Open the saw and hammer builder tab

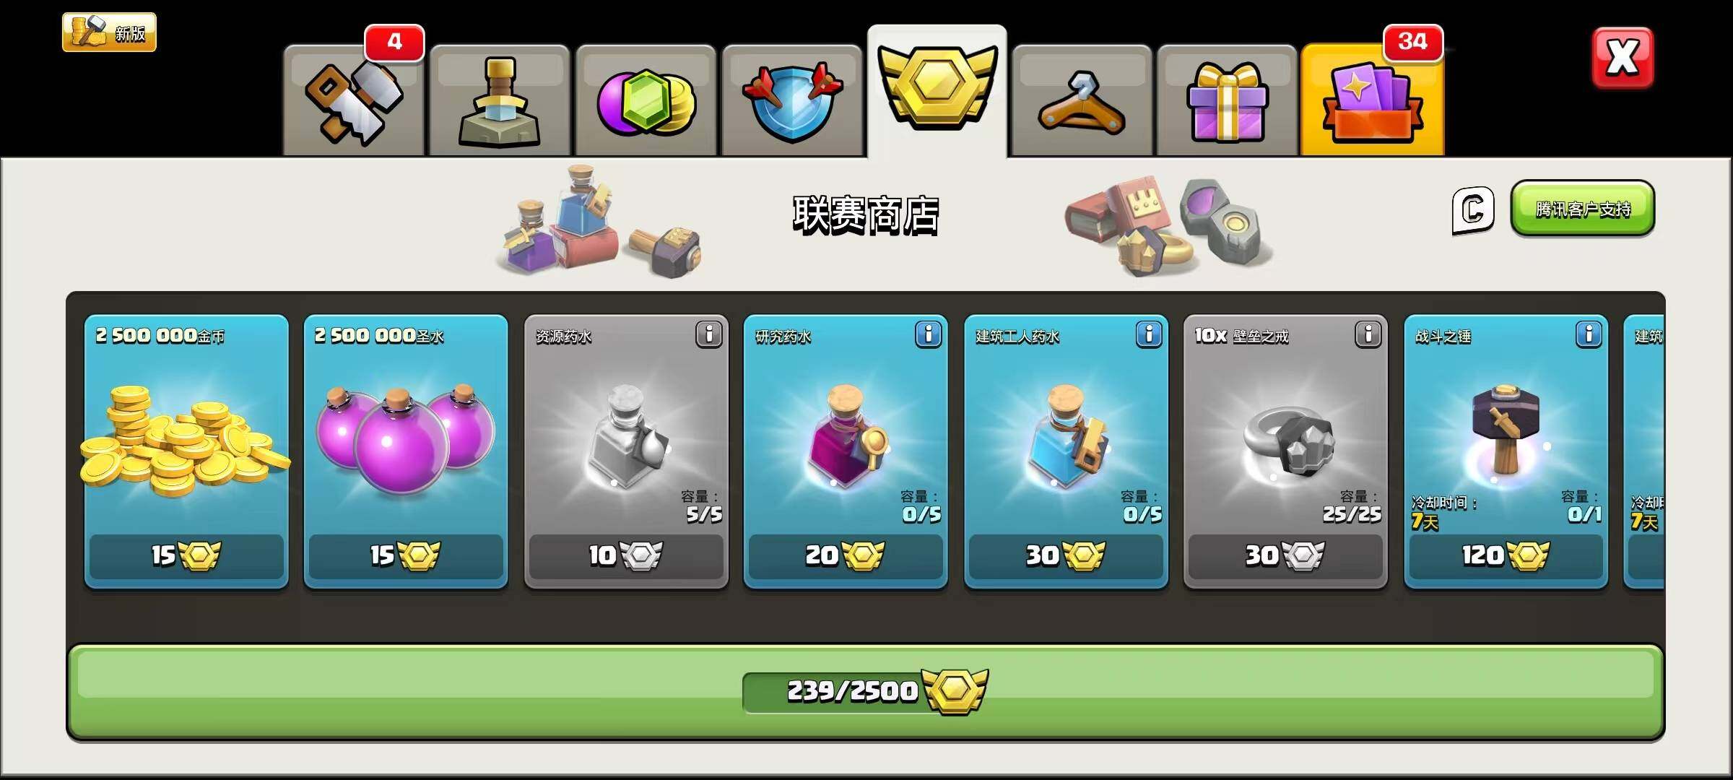354,101
